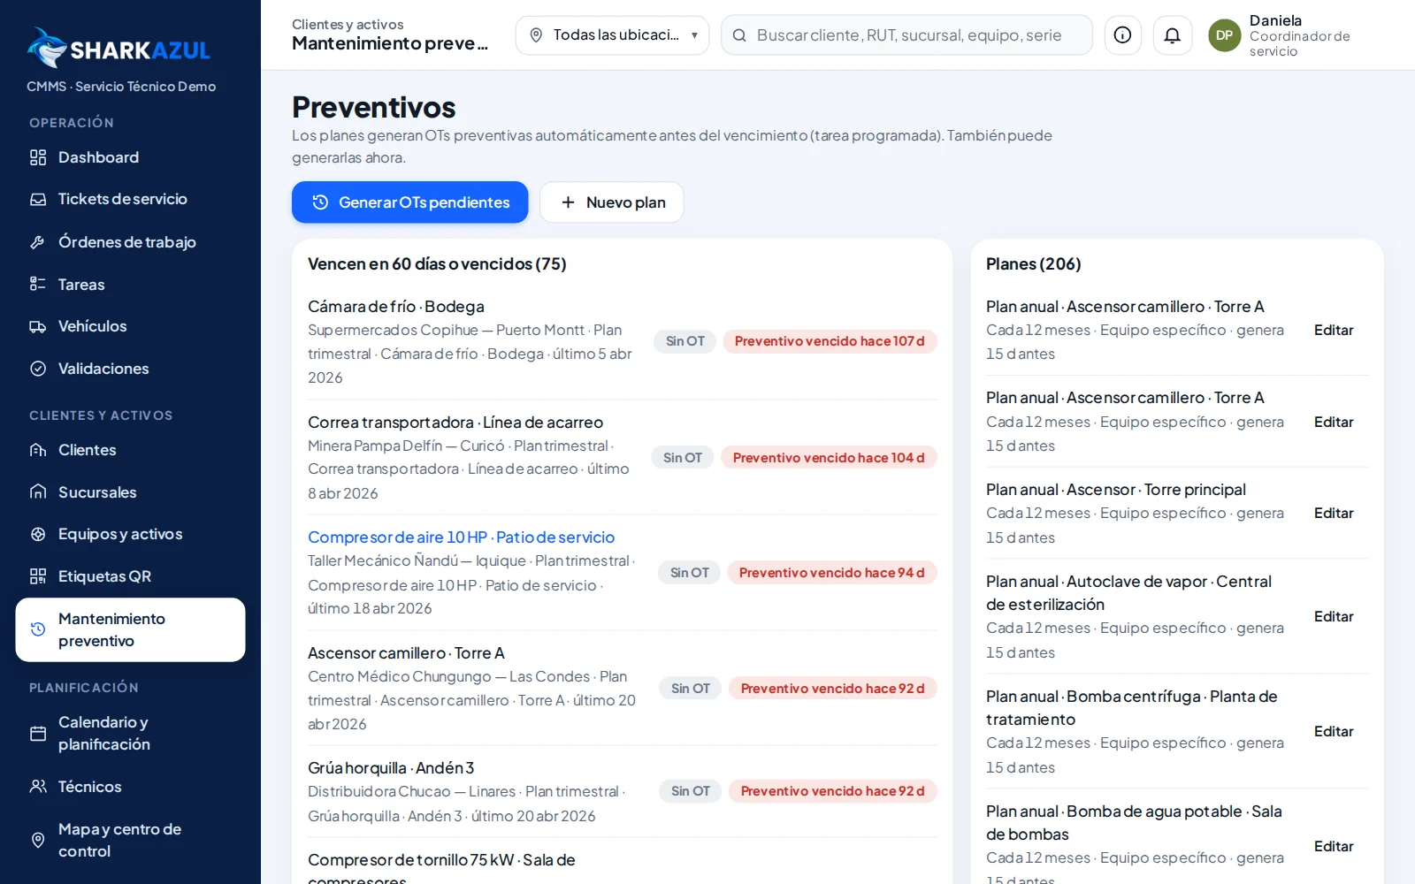Open Órdenes de trabajo section
The height and width of the screenshot is (884, 1415).
pos(130,242)
